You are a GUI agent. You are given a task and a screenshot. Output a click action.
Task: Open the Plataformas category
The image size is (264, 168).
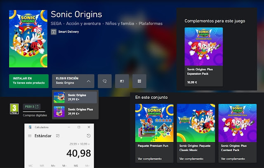coord(151,23)
